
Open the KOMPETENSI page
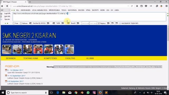50,58
